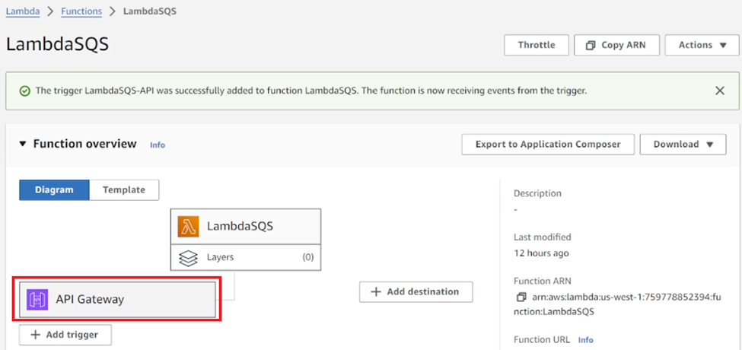Open Info link next to Function URL
The image size is (742, 350).
click(x=585, y=340)
